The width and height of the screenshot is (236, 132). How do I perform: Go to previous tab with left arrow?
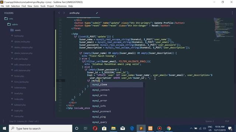click(59, 13)
